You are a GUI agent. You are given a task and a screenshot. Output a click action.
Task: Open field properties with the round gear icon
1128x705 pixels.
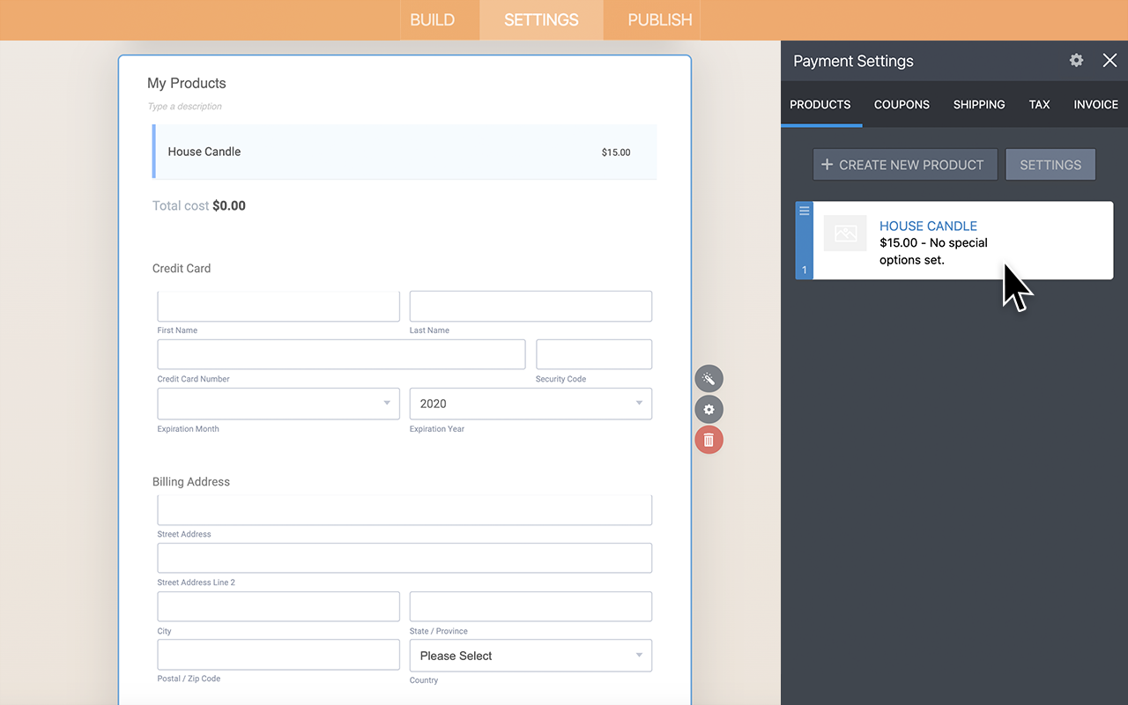[x=709, y=410]
